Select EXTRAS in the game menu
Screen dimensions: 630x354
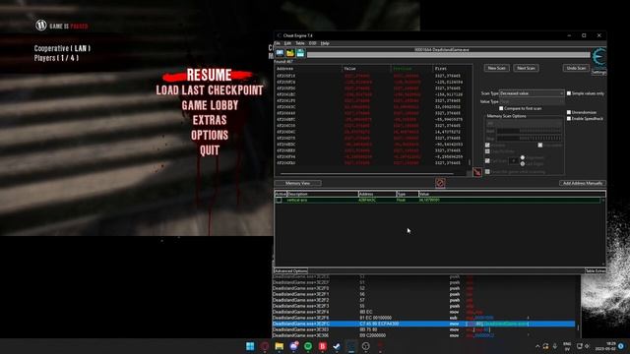210,120
